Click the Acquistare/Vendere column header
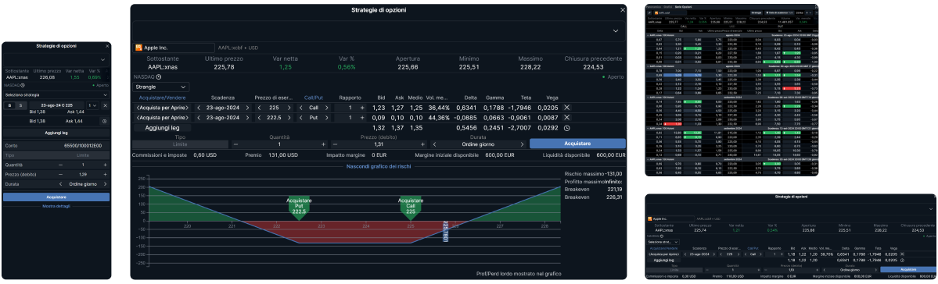The width and height of the screenshot is (938, 284). point(162,98)
